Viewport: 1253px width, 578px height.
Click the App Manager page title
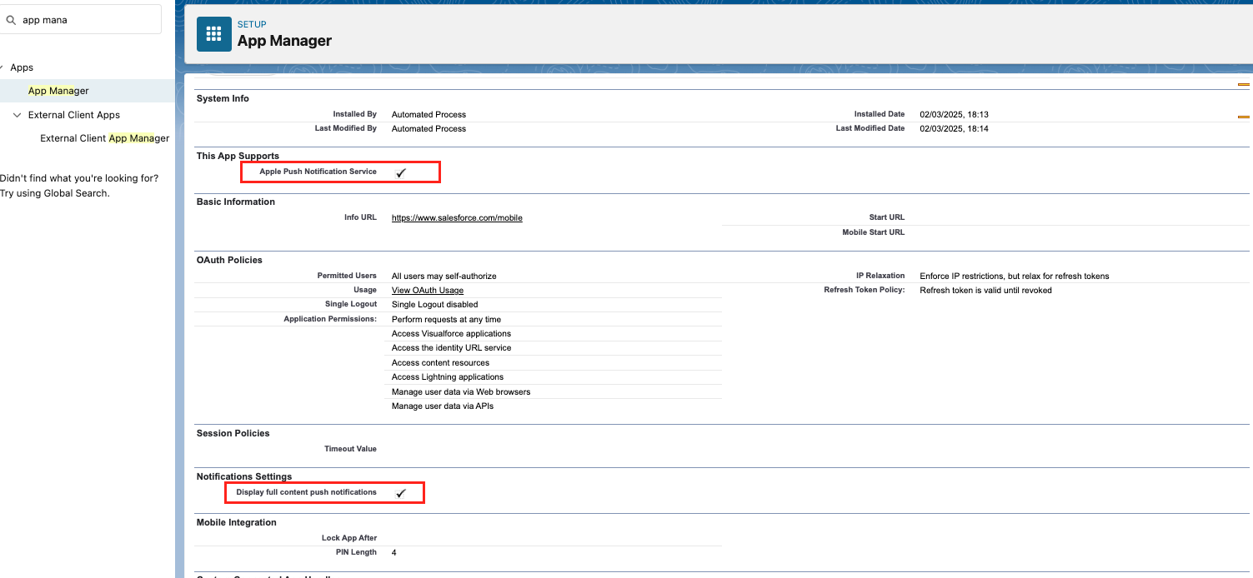click(x=284, y=41)
